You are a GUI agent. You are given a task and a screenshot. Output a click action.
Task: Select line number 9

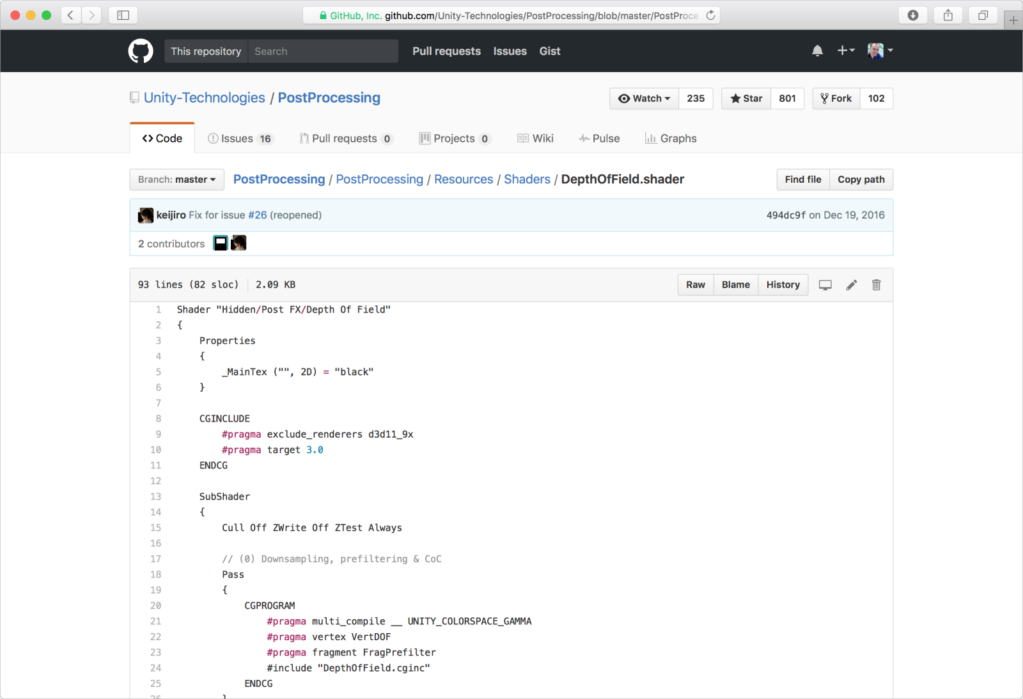tap(158, 434)
